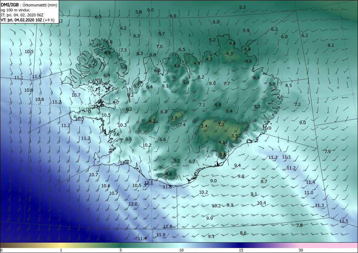Click the 'VT: þri. 04.02.2020 10Z (+4 h)' line
Image resolution: width=358 pixels, height=253 pixels.
tap(28, 20)
